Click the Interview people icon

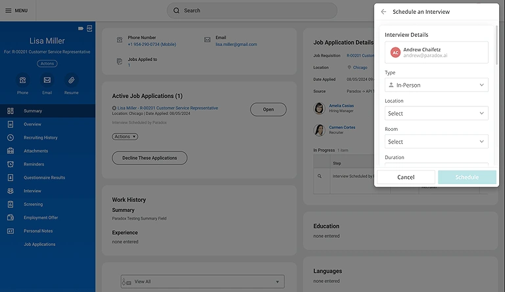click(x=11, y=191)
